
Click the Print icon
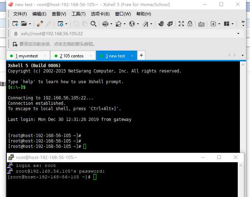pos(105,24)
